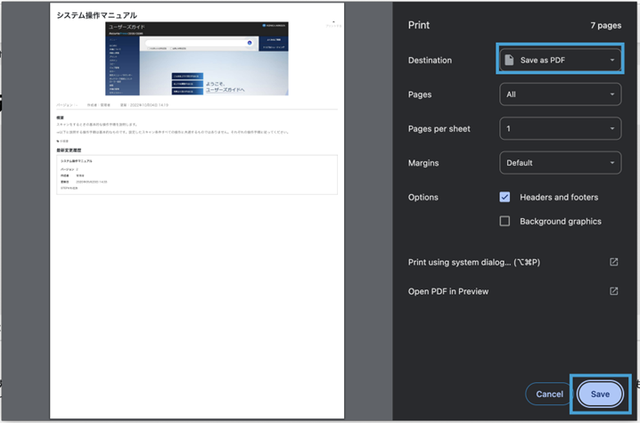Click the 'Background graphics' label text
The image size is (640, 423).
pos(560,221)
